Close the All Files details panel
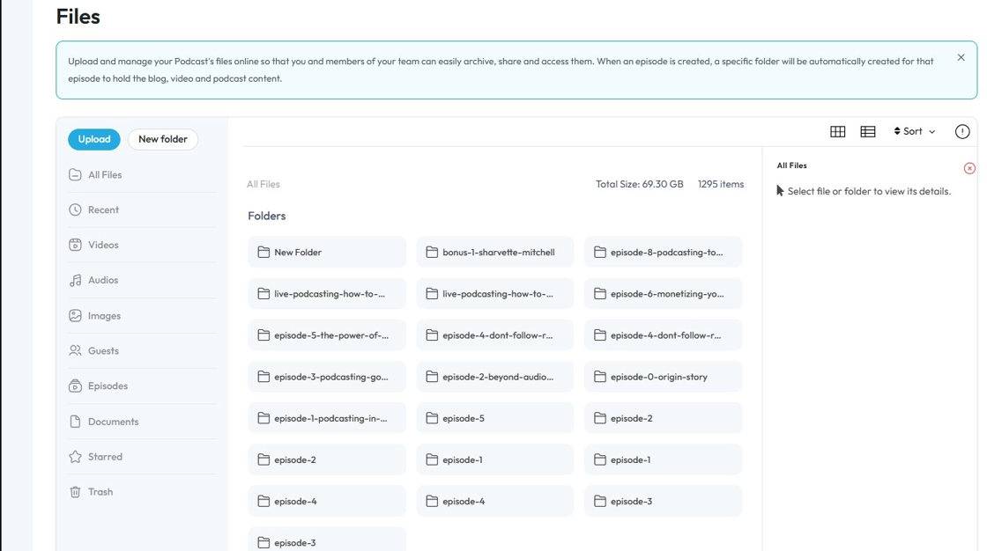This screenshot has height=551, width=987. [969, 168]
